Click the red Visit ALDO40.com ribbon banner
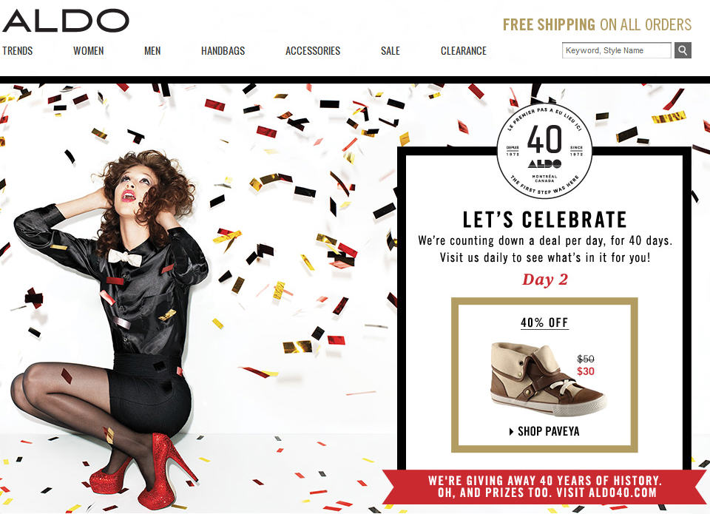 tap(545, 487)
